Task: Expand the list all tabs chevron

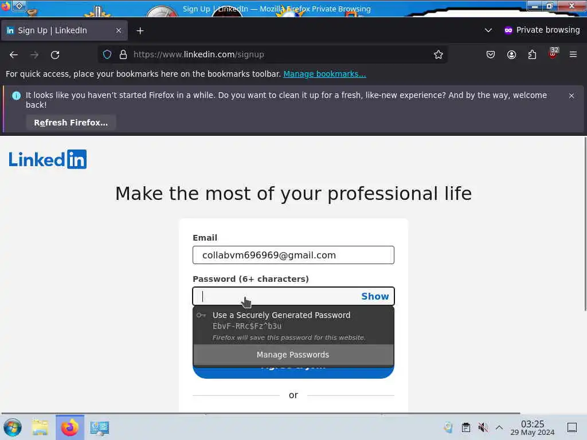Action: pyautogui.click(x=488, y=30)
